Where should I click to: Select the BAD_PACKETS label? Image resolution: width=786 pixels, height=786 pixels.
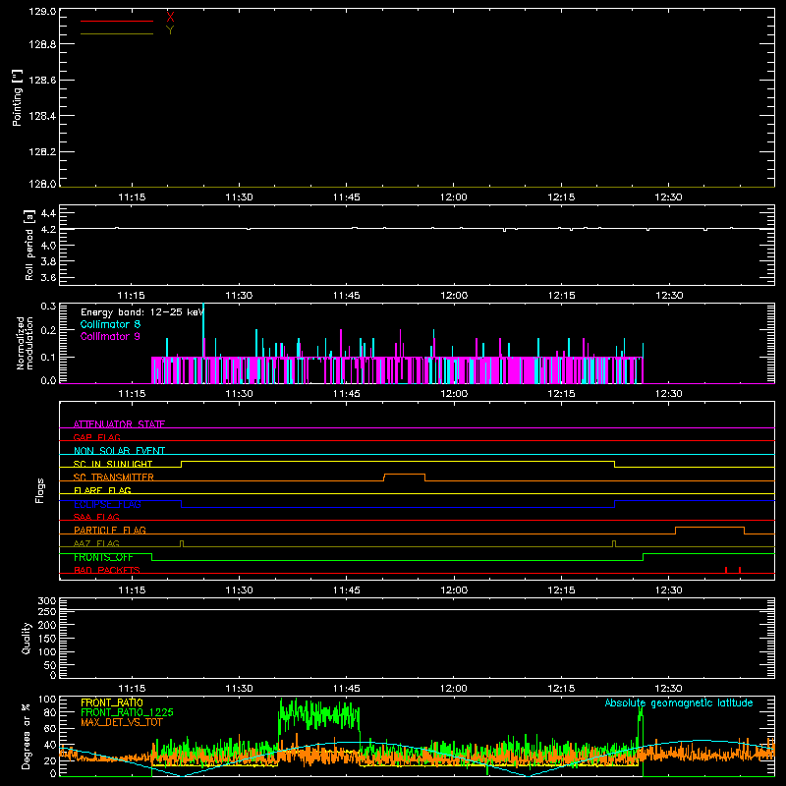(x=107, y=570)
